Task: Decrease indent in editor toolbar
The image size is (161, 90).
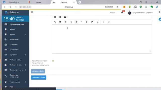Action: (55, 17)
